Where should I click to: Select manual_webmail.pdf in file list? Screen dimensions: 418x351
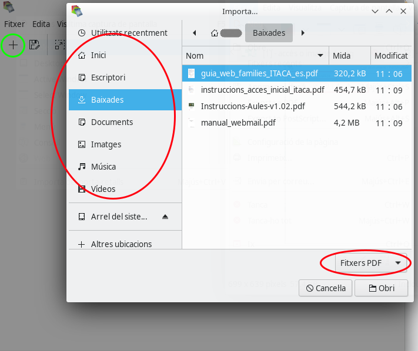point(238,123)
